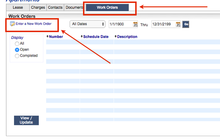The image size is (220, 140).
Task: Click the Enter a New Work Order link
Action: coord(34,24)
